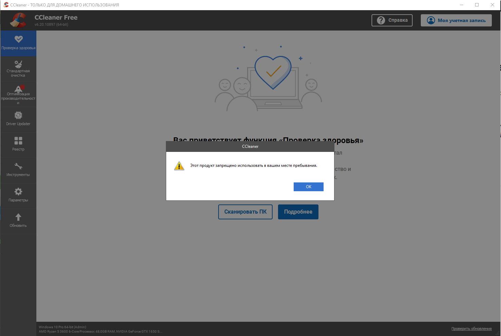
Task: Click the CCleaner logo in the header
Action: 18,20
